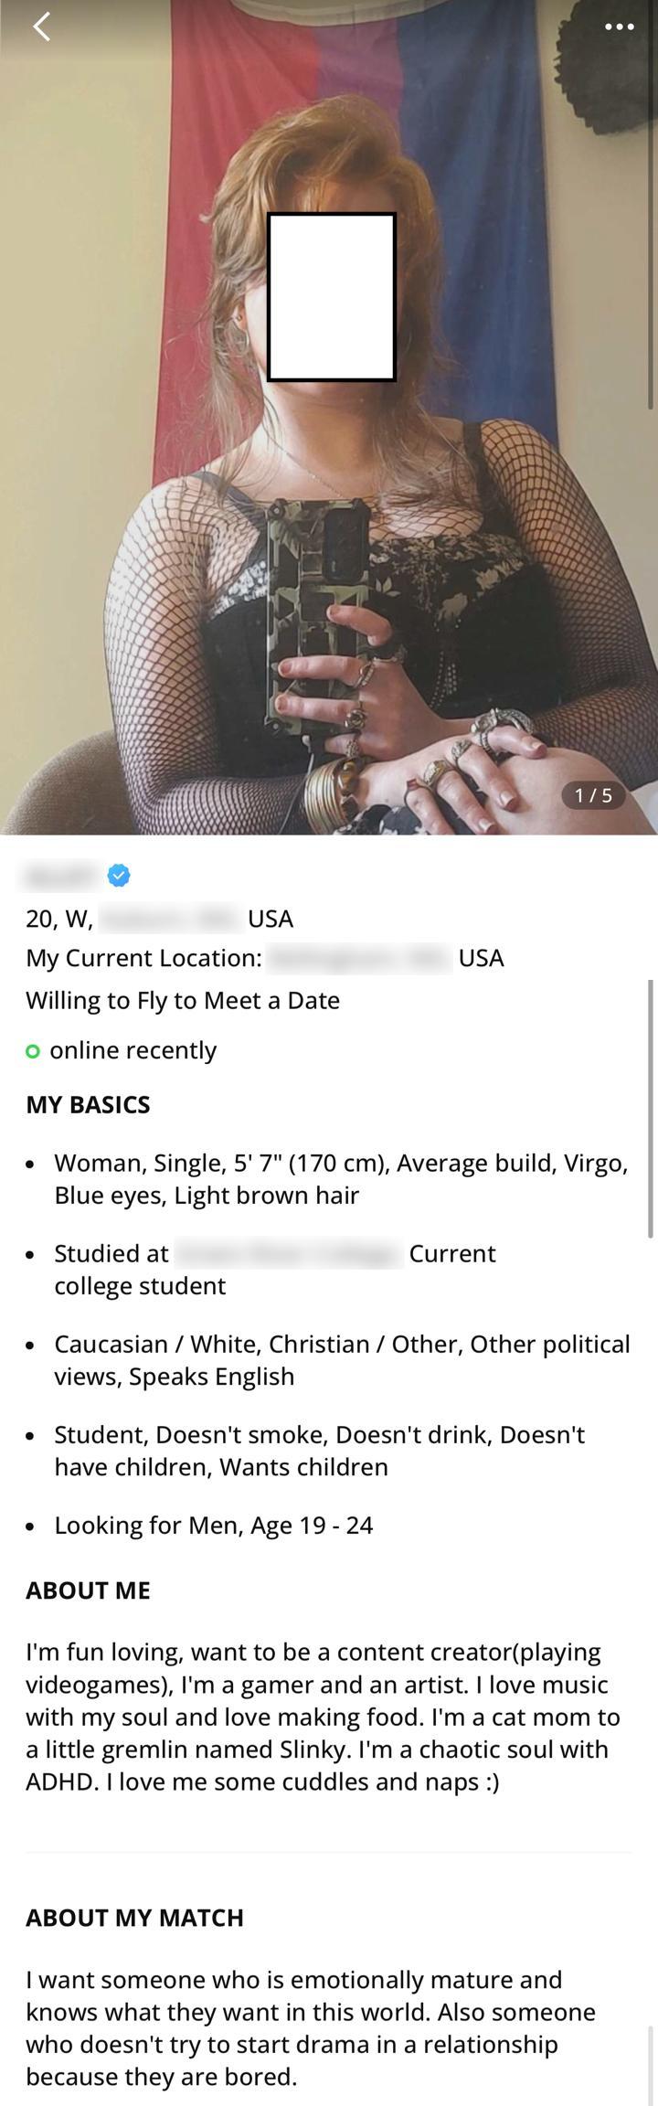This screenshot has height=2106, width=658.
Task: Open the main profile photo
Action: (x=329, y=417)
